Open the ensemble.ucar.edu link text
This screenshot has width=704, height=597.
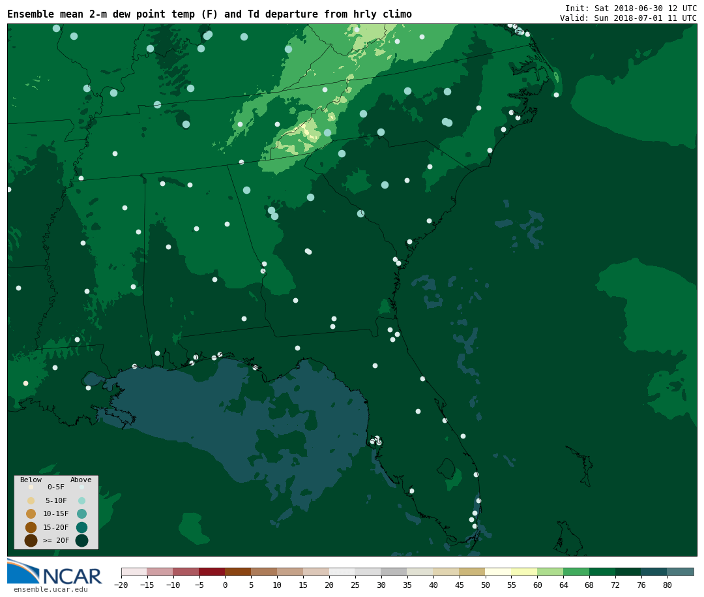pyautogui.click(x=51, y=589)
